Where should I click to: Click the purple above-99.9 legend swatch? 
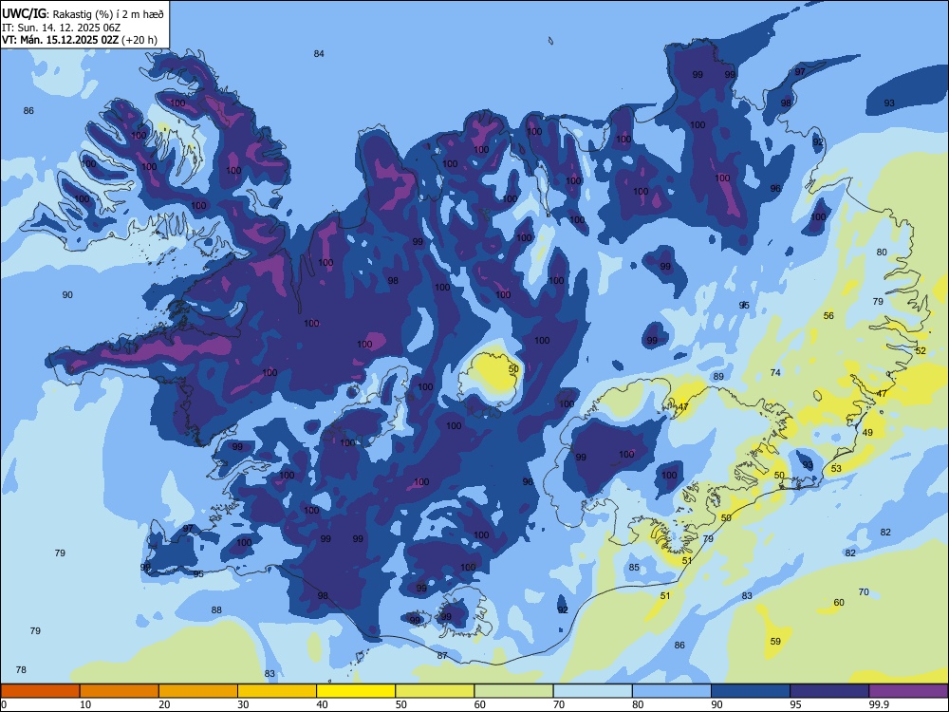[x=908, y=691]
